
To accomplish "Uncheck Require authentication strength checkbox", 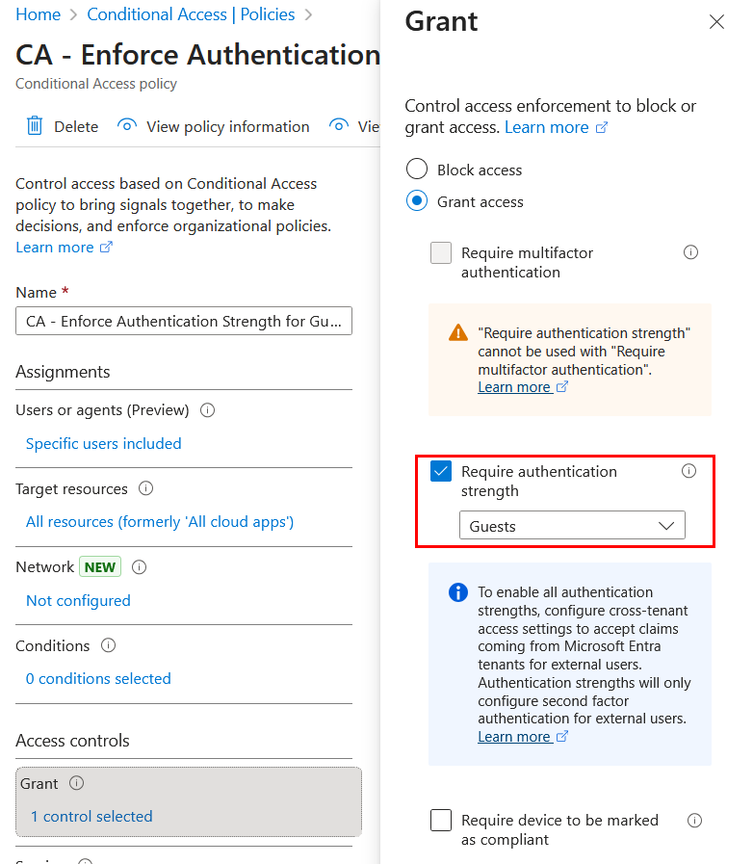I will (441, 472).
